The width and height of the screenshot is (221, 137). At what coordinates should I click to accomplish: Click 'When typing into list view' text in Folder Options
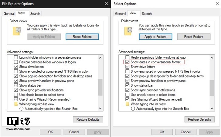[x=148, y=104]
